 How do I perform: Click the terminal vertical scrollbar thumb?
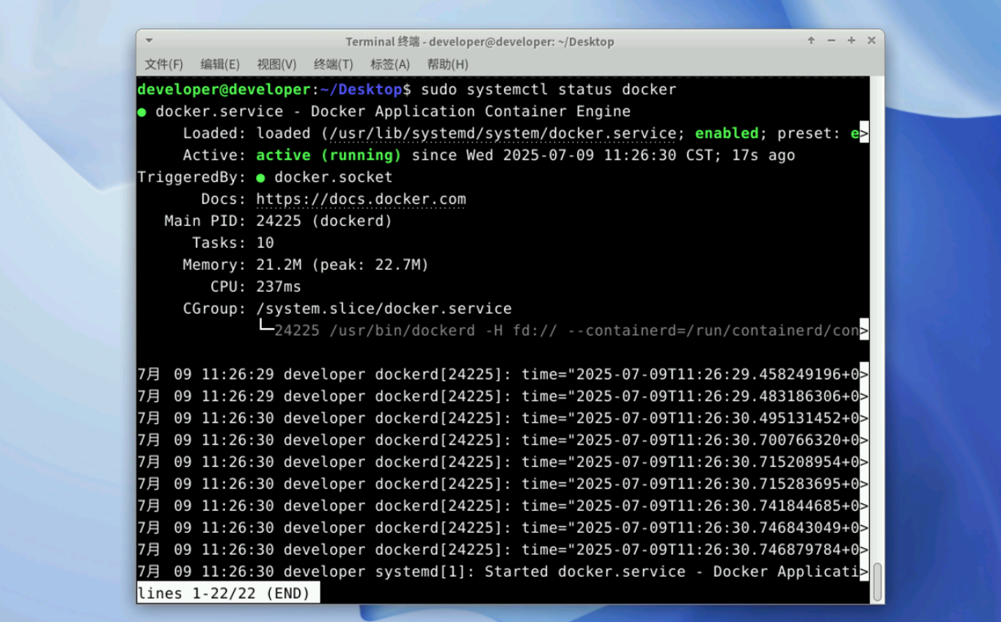(x=876, y=582)
